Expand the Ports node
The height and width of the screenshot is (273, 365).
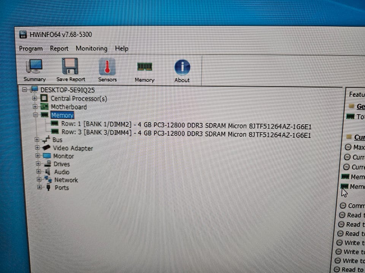click(x=40, y=187)
